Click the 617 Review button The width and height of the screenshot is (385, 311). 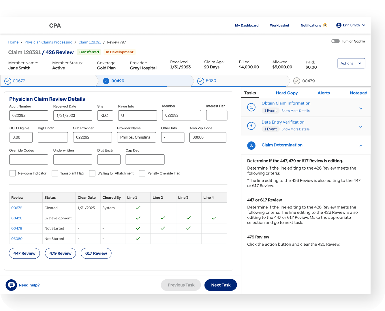[96, 253]
